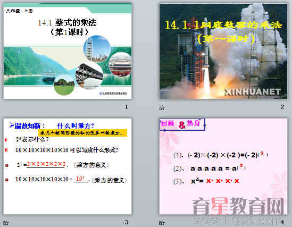Click the slide number 2 label
Viewport: 292px width, 227px height.
[282, 107]
